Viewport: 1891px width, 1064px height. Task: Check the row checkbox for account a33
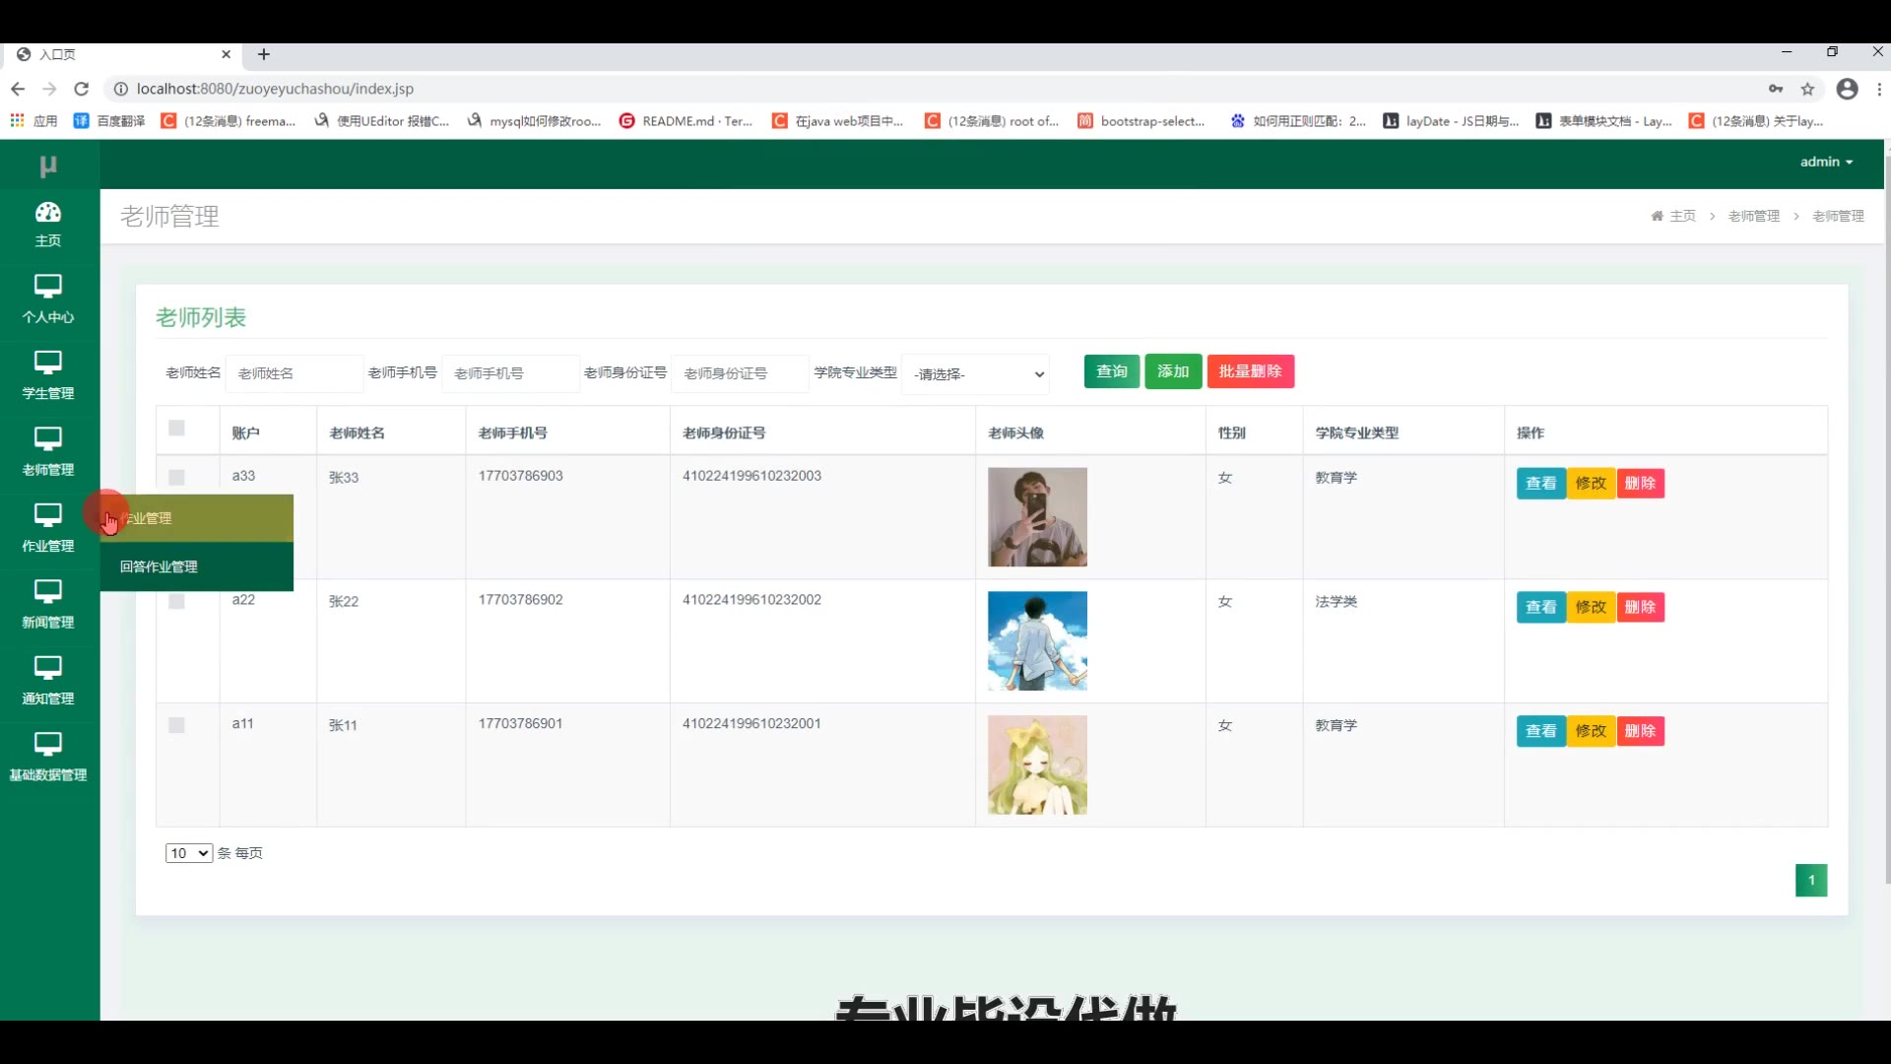pos(176,477)
